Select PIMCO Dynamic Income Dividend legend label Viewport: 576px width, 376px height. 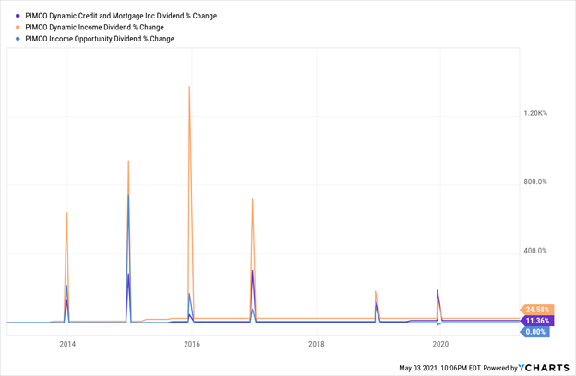pos(94,27)
